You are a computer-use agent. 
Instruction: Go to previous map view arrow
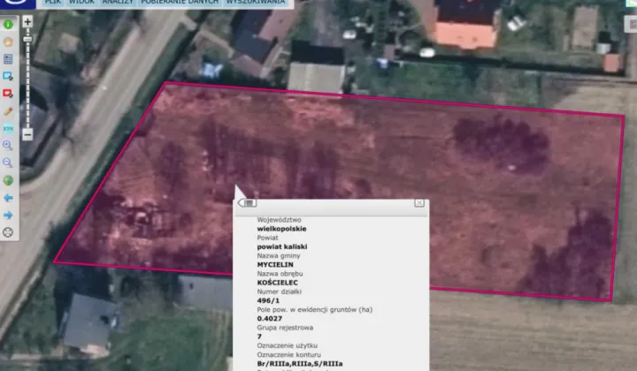coord(8,198)
